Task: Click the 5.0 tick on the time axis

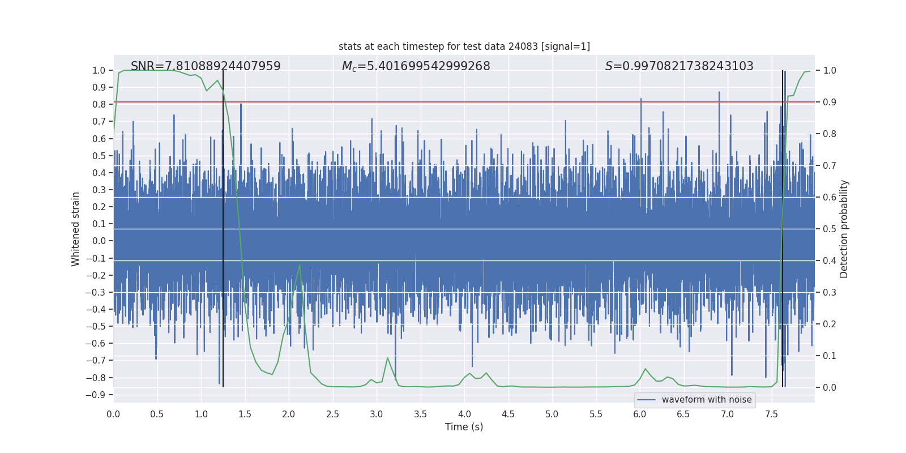Action: (x=552, y=414)
